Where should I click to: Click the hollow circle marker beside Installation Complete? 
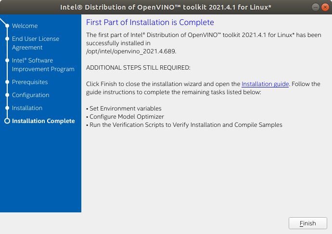(x=7, y=121)
